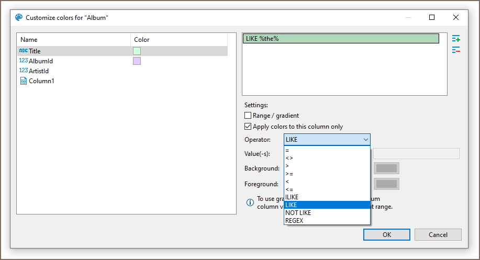480x260 pixels.
Task: Choose ILIKE from the operator list
Action: 292,197
